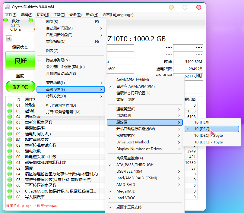Open the 硬盘(D) menu
Image resolution: width=244 pixels, height=213 pixels.
pos(75,15)
